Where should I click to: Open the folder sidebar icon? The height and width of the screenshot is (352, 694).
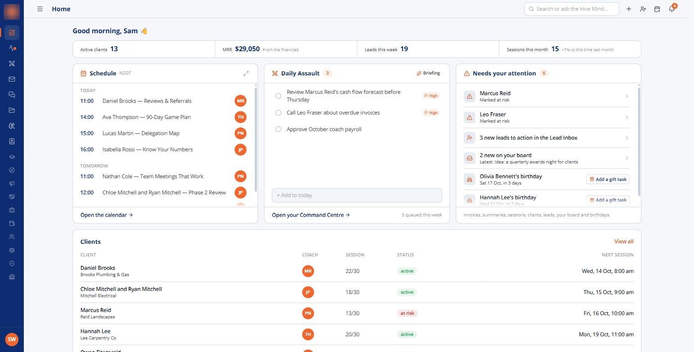point(12,110)
